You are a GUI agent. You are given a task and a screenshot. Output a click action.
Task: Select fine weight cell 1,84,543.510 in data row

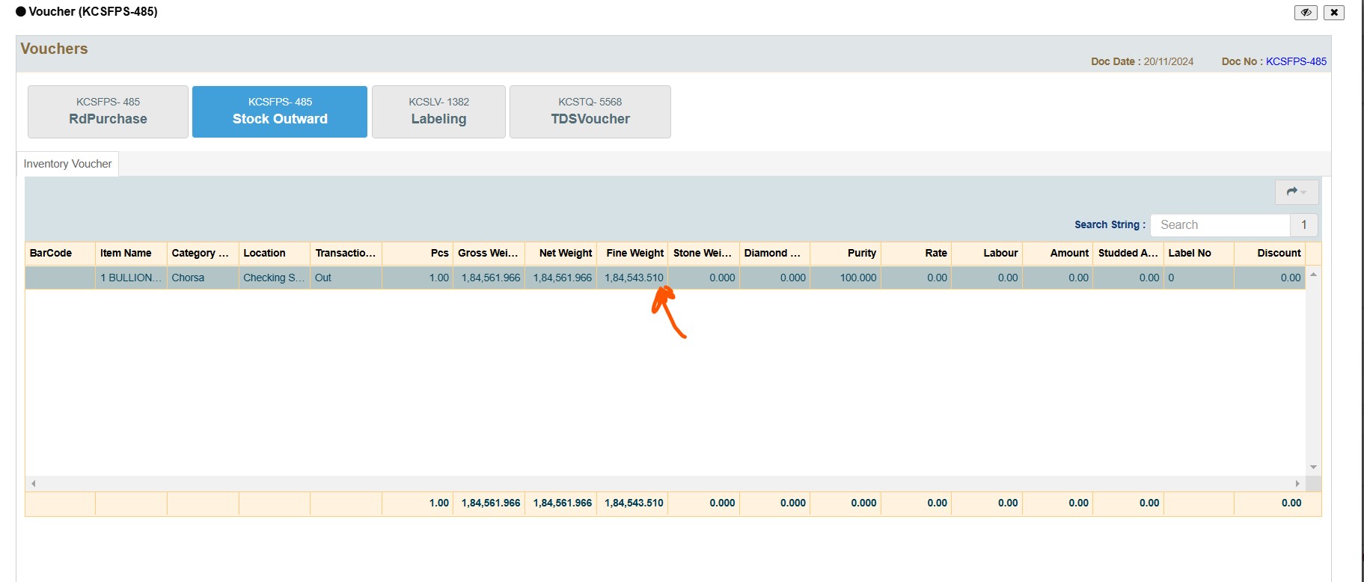632,278
